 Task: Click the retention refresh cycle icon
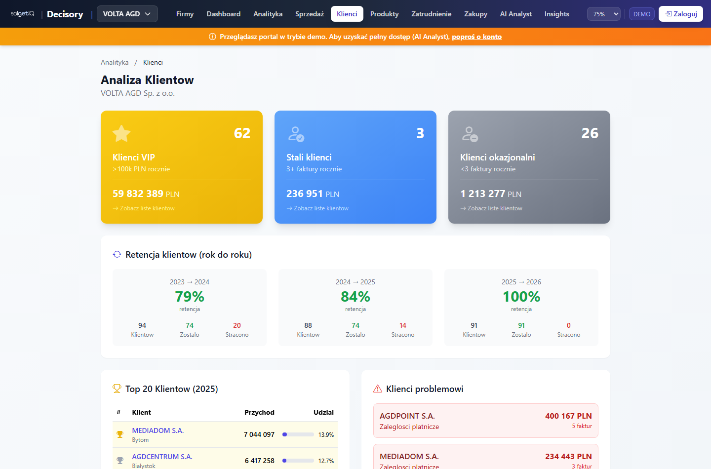pos(117,254)
